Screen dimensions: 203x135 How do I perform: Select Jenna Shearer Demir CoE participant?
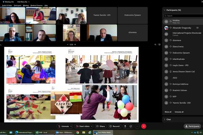[x=183, y=72]
